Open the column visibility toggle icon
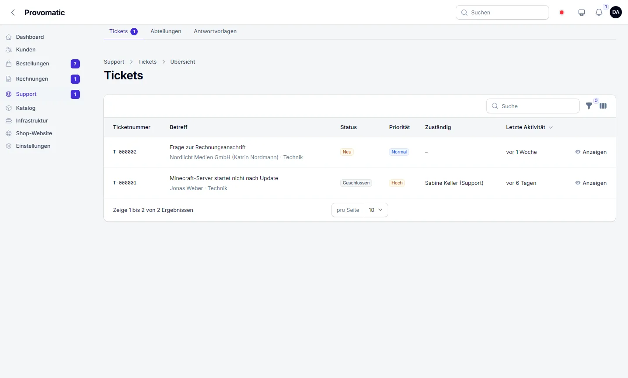The height and width of the screenshot is (378, 628). point(603,106)
